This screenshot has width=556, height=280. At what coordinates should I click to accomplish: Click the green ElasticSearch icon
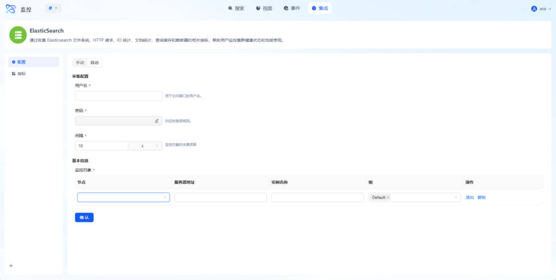(x=18, y=35)
